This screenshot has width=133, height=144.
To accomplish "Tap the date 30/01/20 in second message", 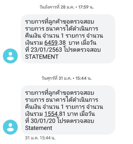I will 43,121.
